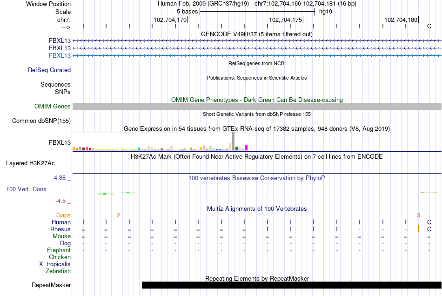The image size is (442, 296).
Task: Click the Sequences track label
Action: (55, 85)
